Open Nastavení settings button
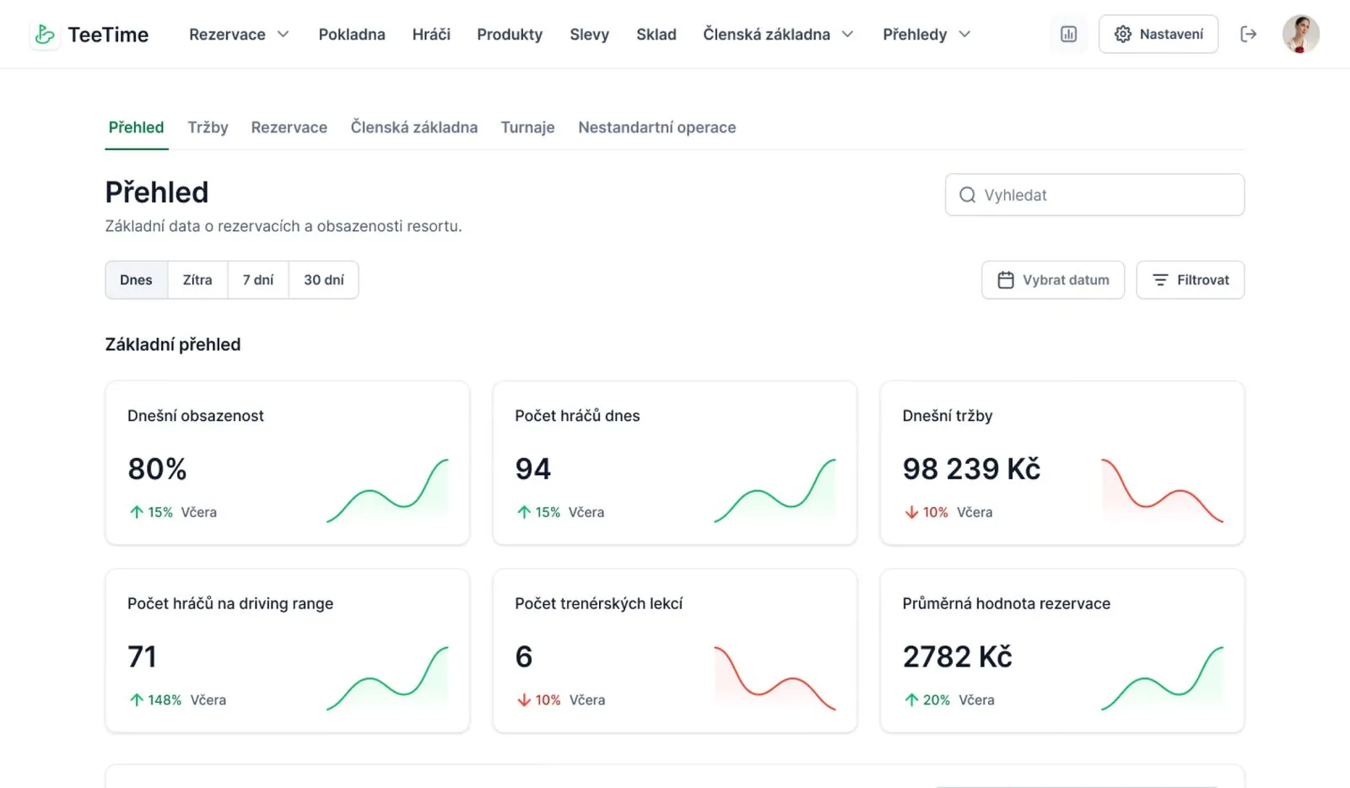This screenshot has height=788, width=1350. click(x=1158, y=35)
